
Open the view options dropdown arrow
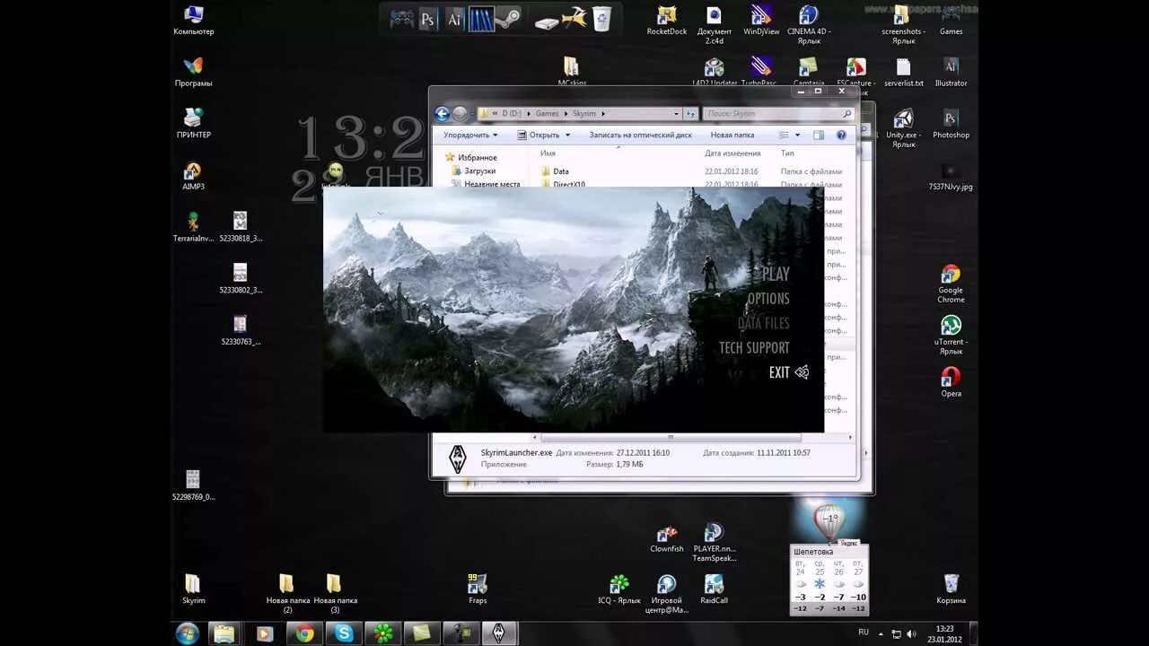point(797,135)
